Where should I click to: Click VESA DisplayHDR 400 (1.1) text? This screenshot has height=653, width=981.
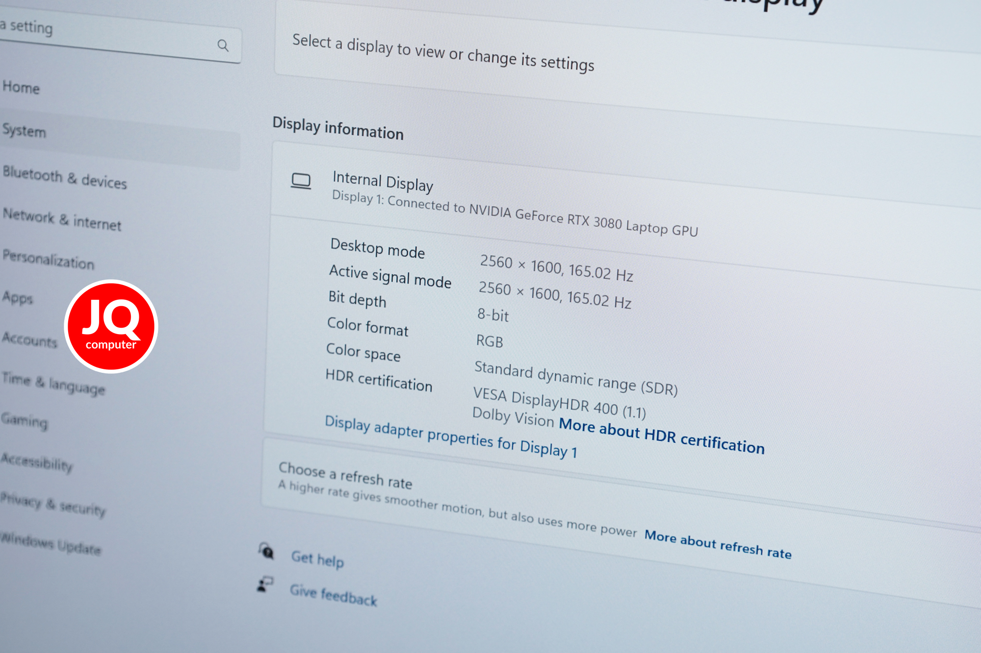(559, 403)
